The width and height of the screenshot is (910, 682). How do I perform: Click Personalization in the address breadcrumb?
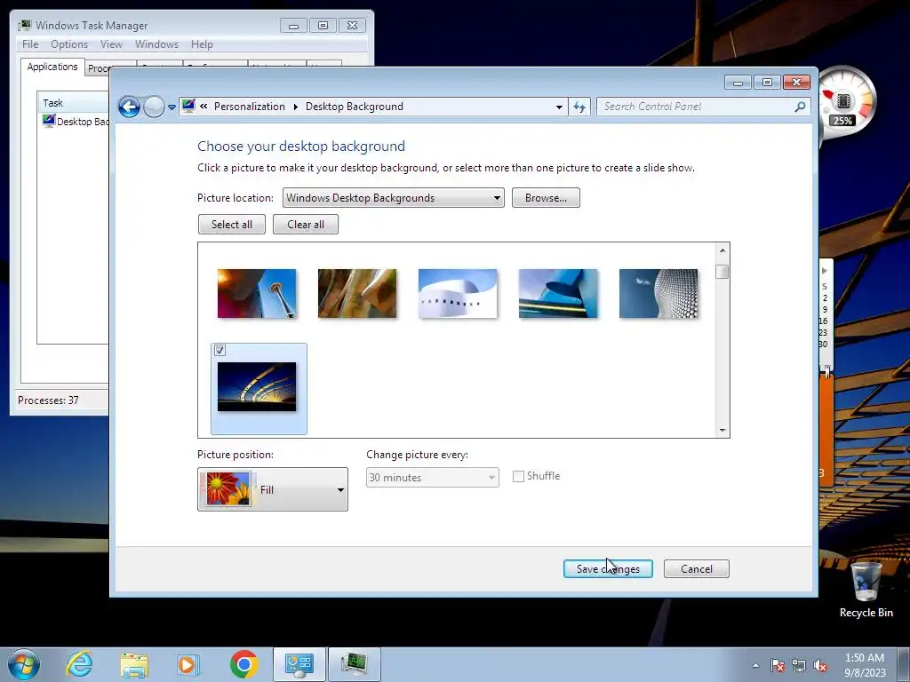tap(250, 107)
